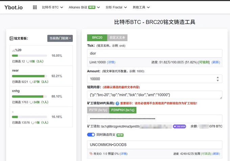Click the NEW badge next to Alkanes 协议
The height and width of the screenshot is (161, 230).
coord(92,7)
